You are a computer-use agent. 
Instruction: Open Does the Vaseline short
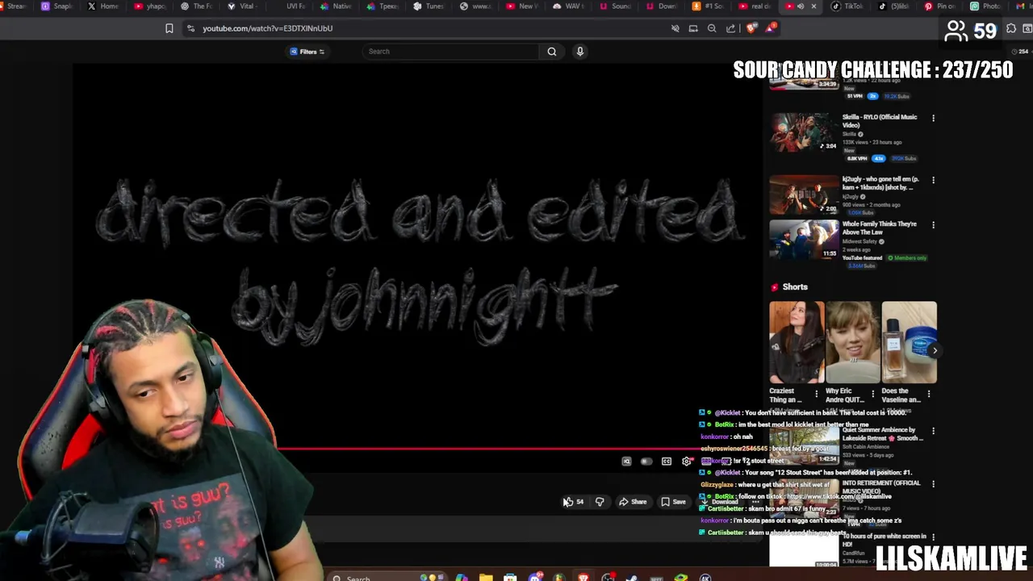click(x=910, y=343)
